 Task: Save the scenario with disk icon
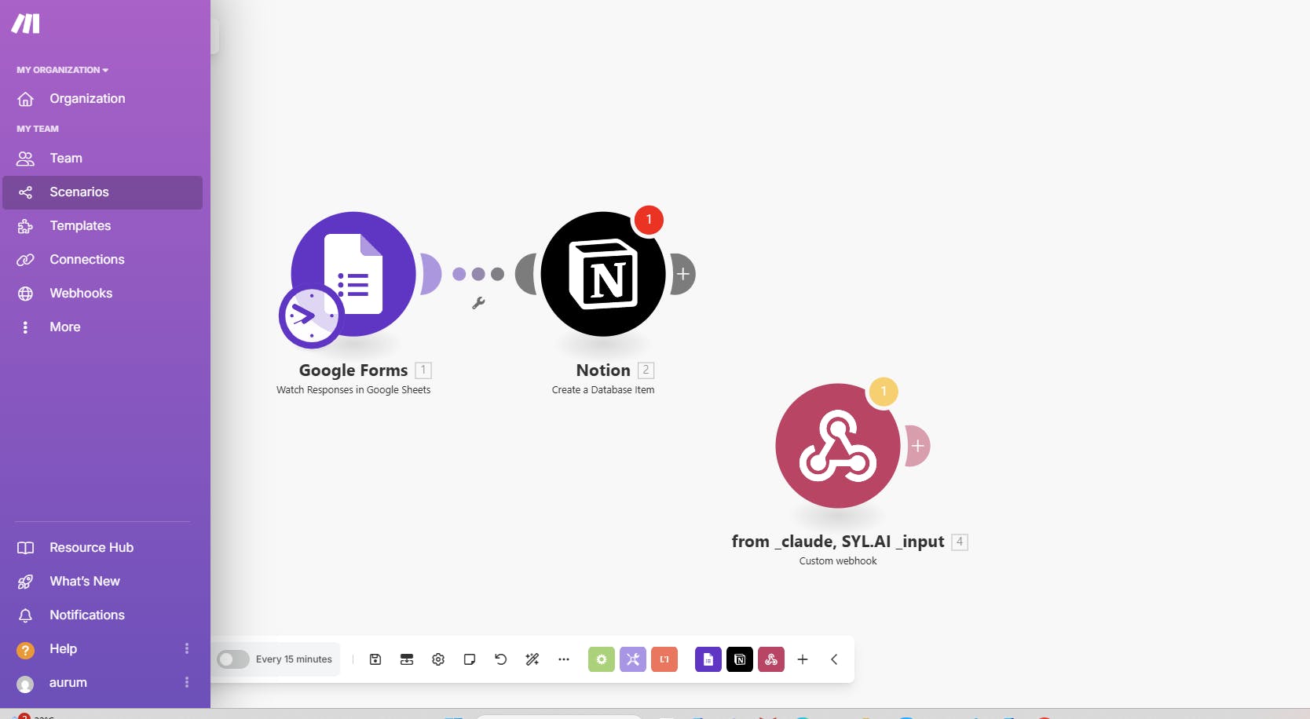click(375, 659)
